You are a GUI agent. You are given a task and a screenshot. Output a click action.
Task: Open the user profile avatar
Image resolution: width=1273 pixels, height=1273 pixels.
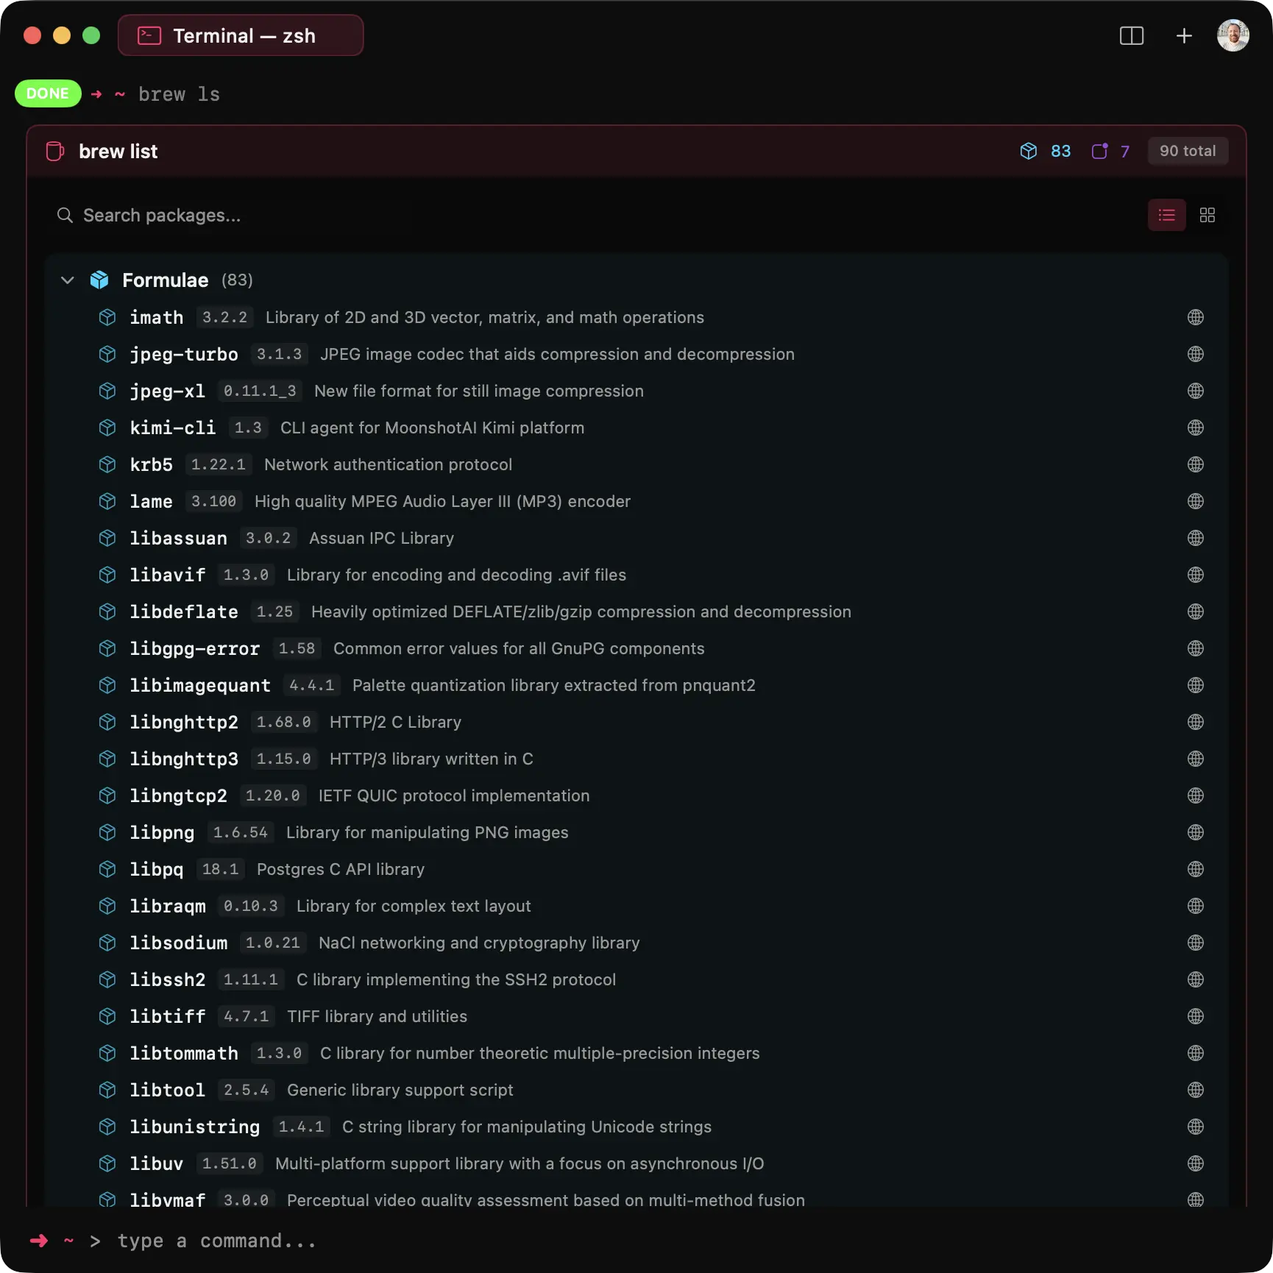coord(1233,35)
